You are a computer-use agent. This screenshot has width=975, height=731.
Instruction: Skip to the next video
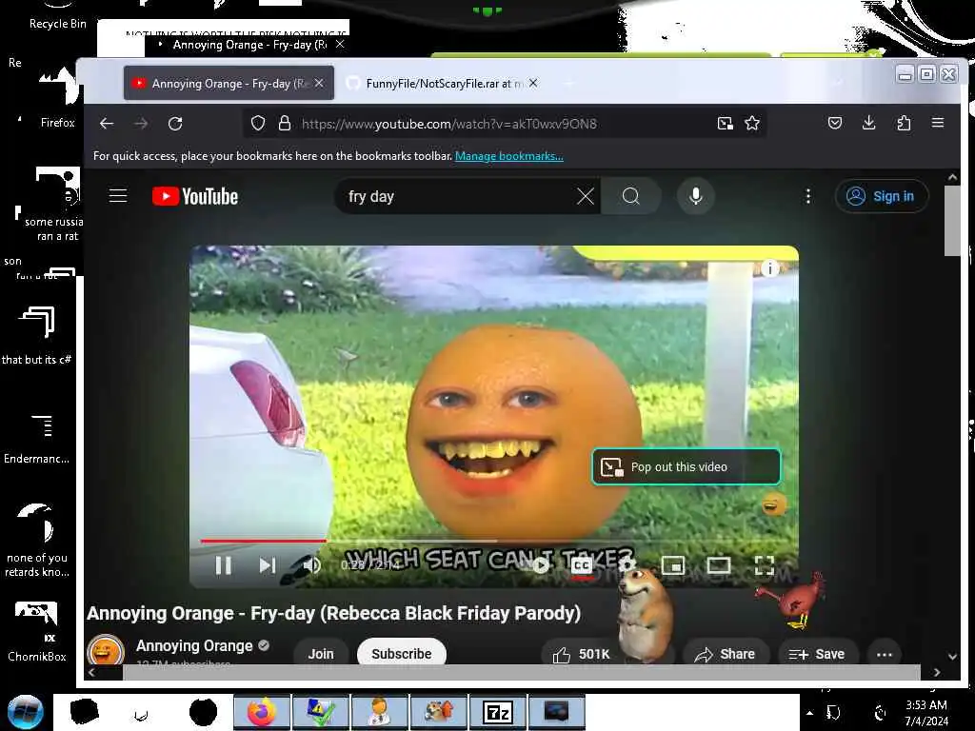[x=268, y=565]
